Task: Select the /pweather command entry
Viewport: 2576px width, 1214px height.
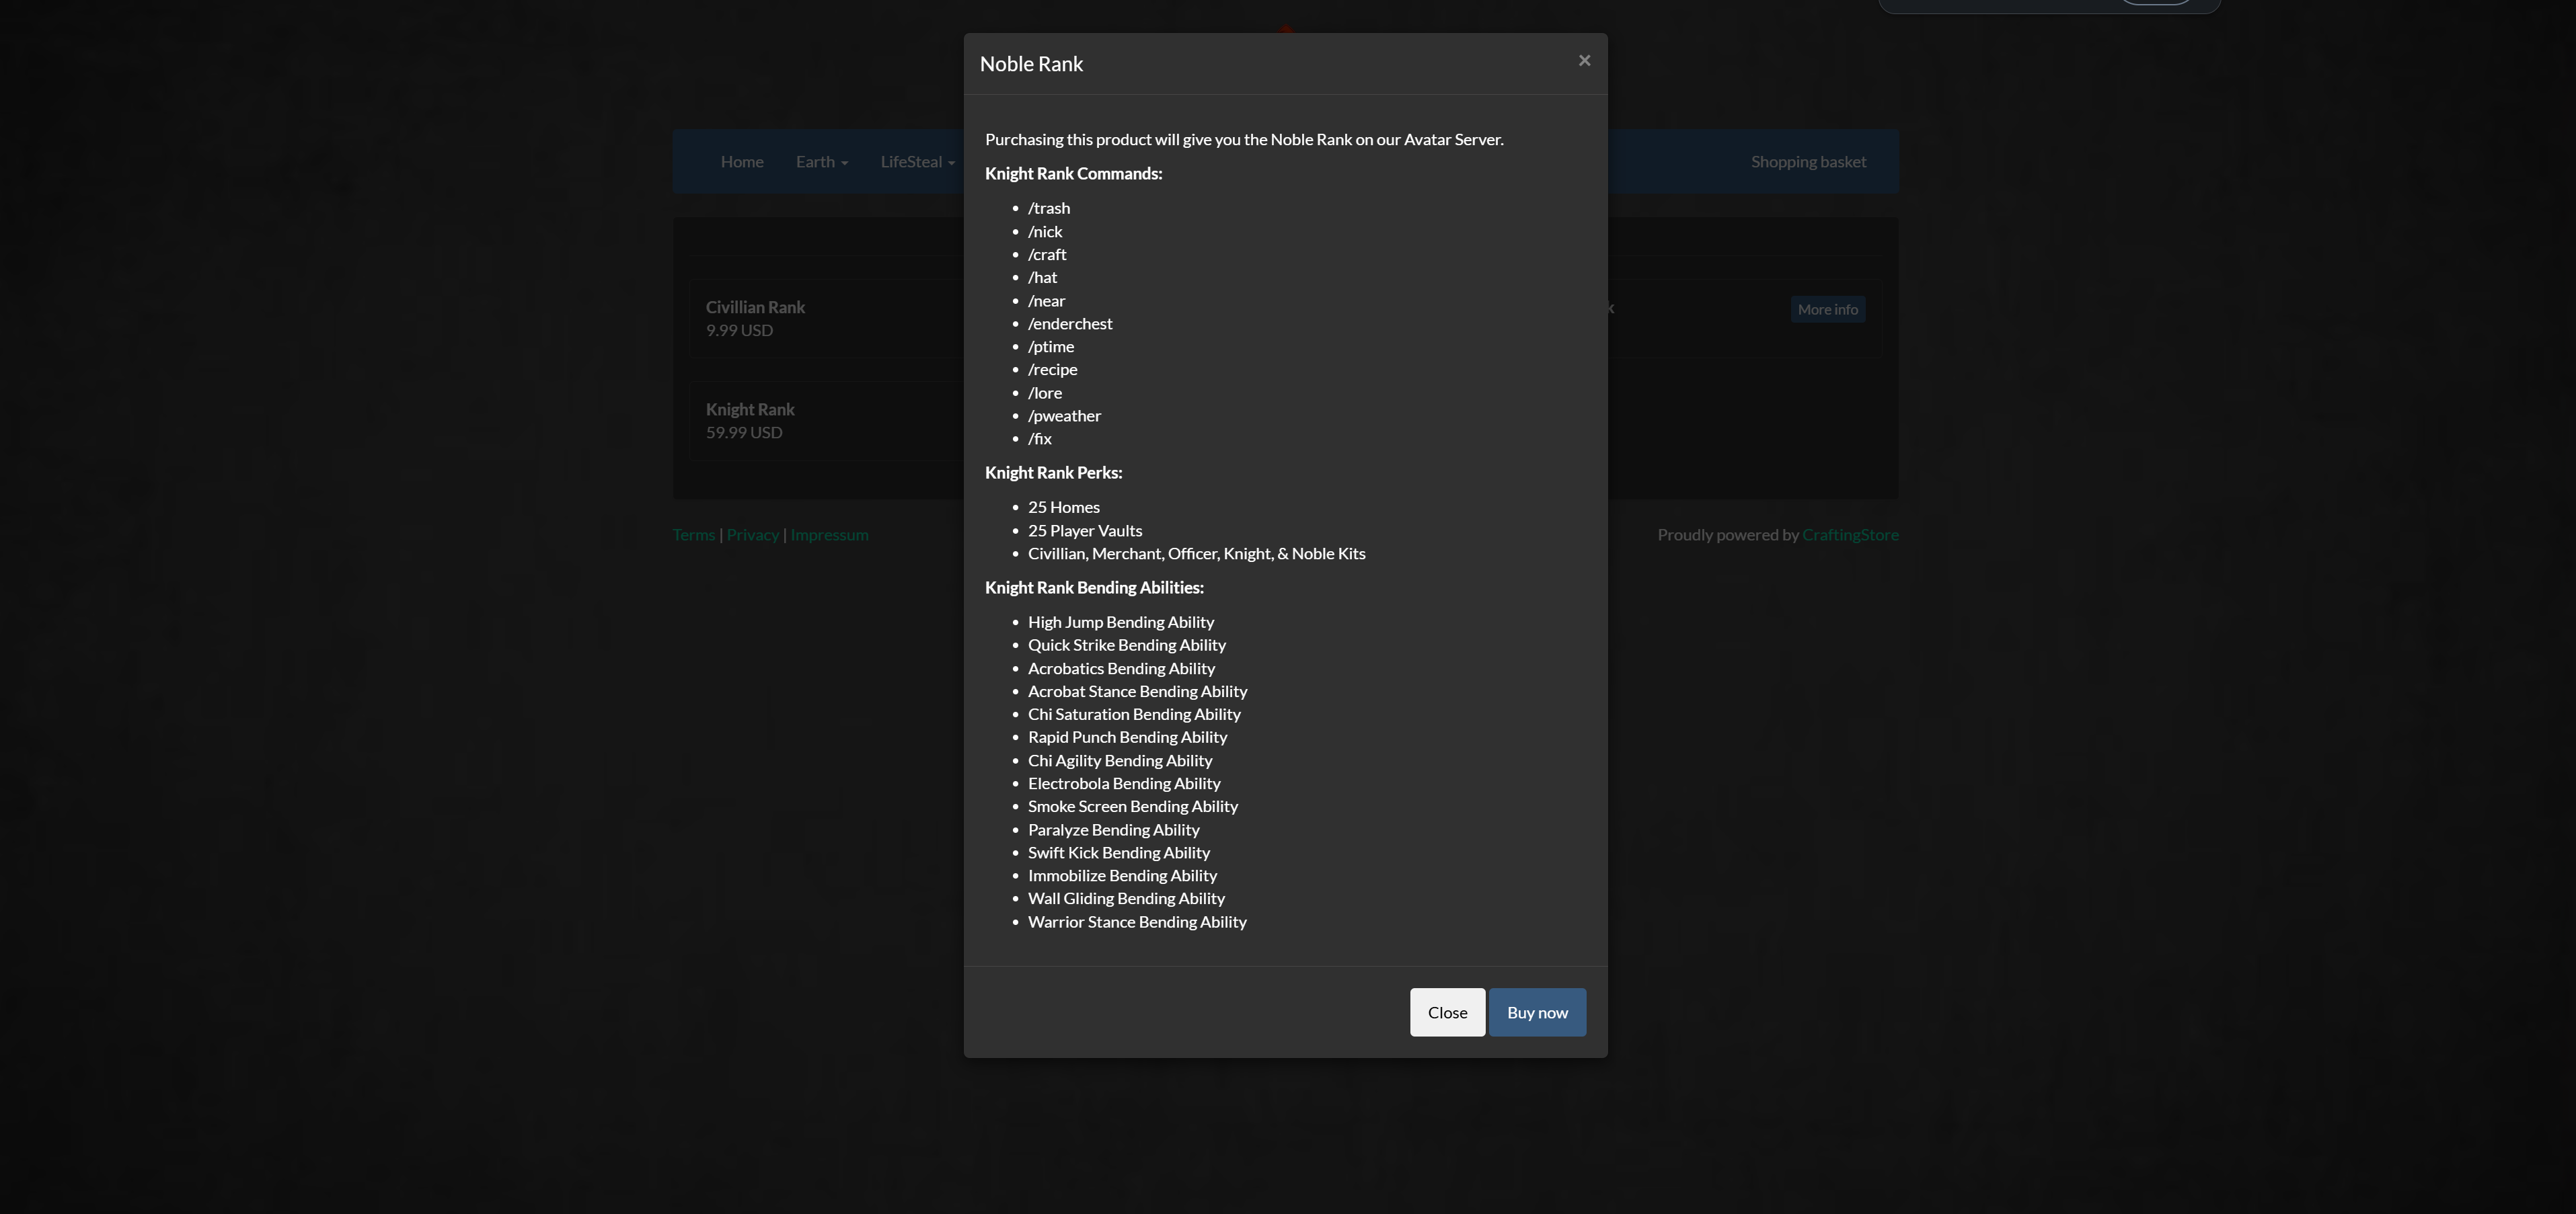Action: (1064, 415)
